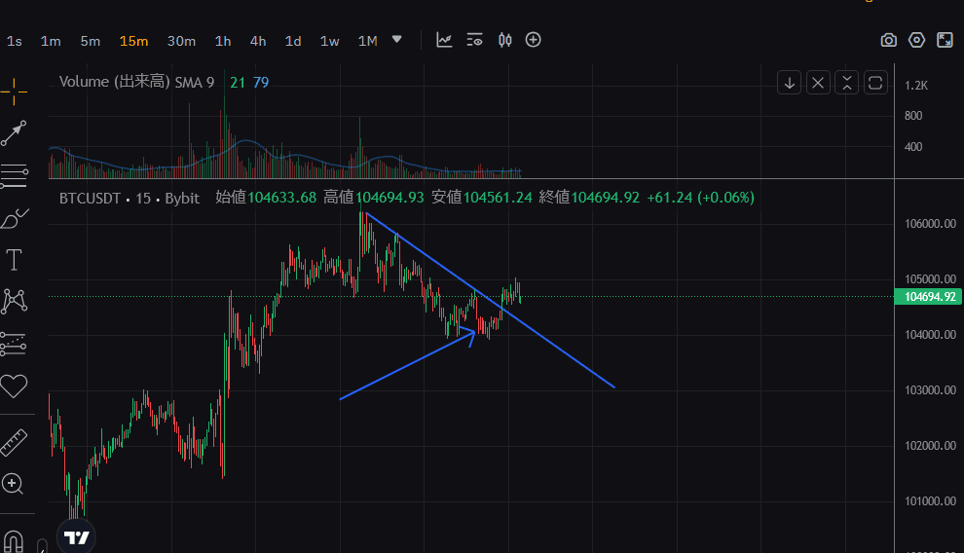Switch to the 4h timeframe

[258, 41]
